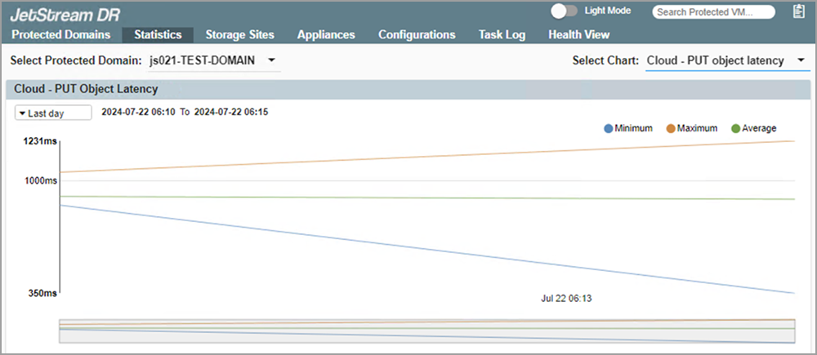817x355 pixels.
Task: Click the Jul 22 06:13 axis marker
Action: (566, 299)
